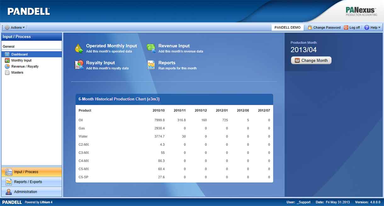384x206 pixels.
Task: Click the Masters document icon
Action: [x=7, y=72]
